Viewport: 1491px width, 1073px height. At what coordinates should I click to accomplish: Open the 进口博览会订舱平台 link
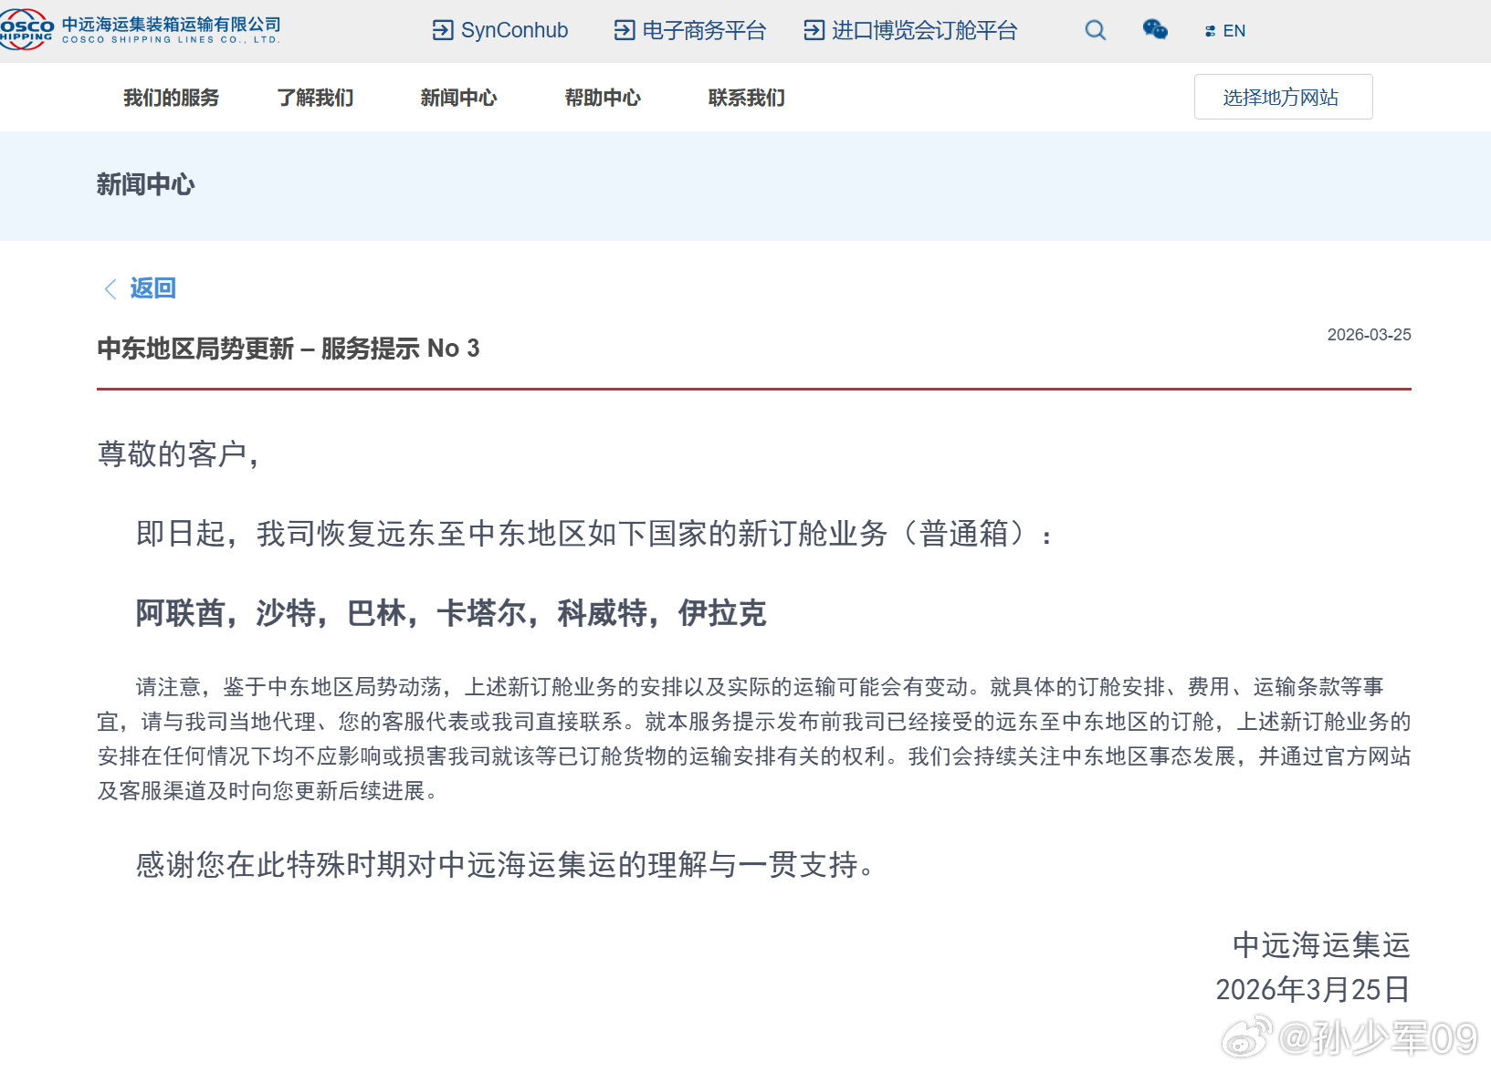pyautogui.click(x=924, y=30)
